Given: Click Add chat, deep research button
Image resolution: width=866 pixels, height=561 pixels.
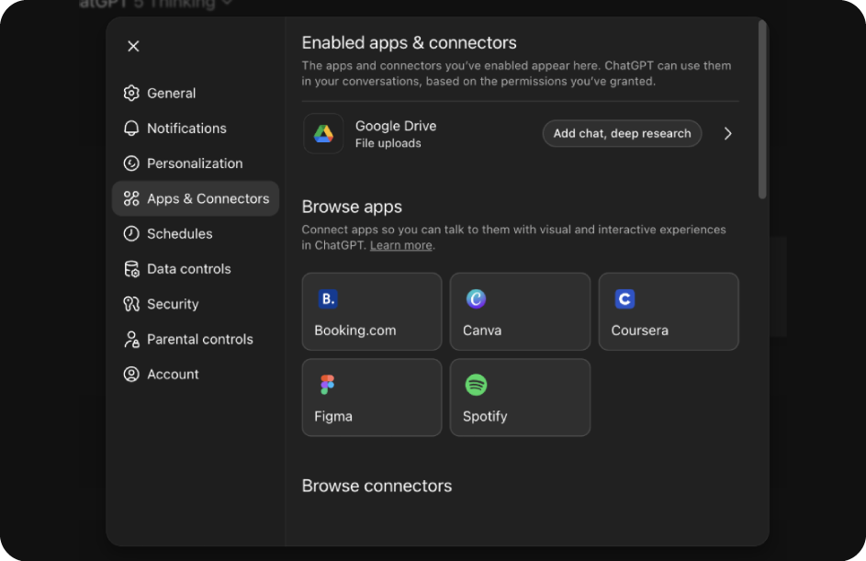Looking at the screenshot, I should pyautogui.click(x=622, y=134).
